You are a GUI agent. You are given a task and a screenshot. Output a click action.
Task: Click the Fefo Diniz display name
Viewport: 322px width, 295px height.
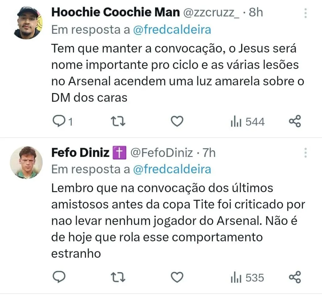click(x=80, y=153)
